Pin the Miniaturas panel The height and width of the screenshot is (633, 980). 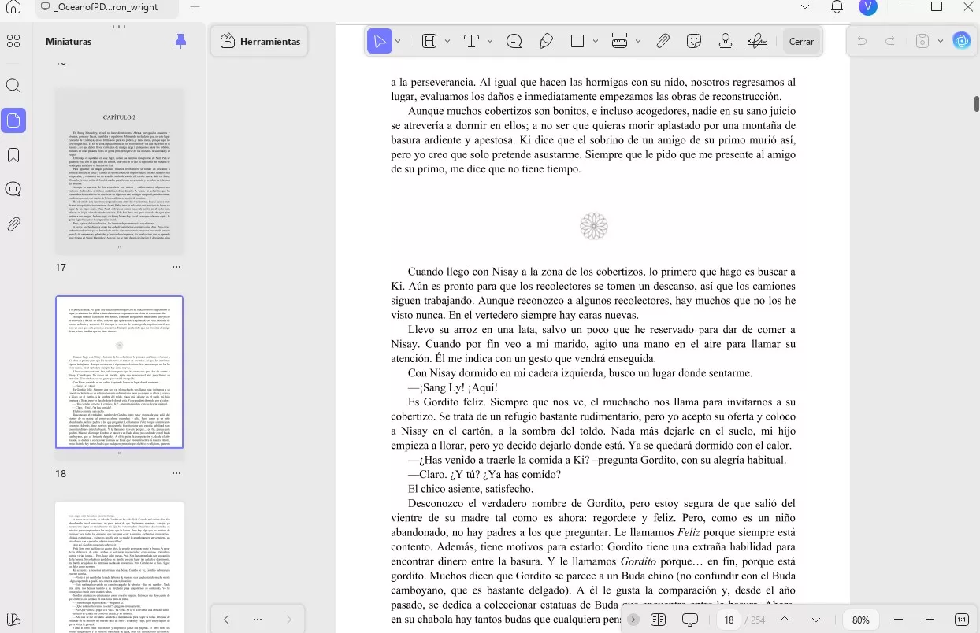[x=181, y=41]
